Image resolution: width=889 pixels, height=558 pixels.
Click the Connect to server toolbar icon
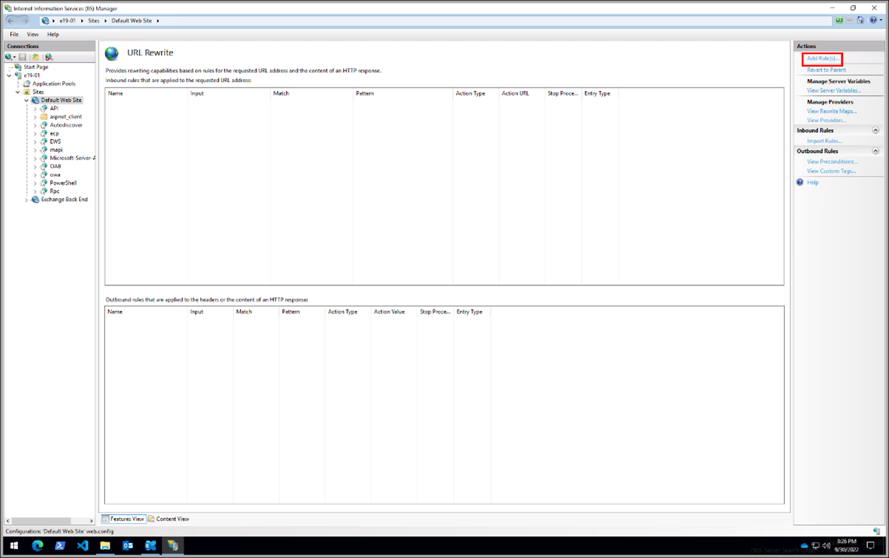point(9,57)
